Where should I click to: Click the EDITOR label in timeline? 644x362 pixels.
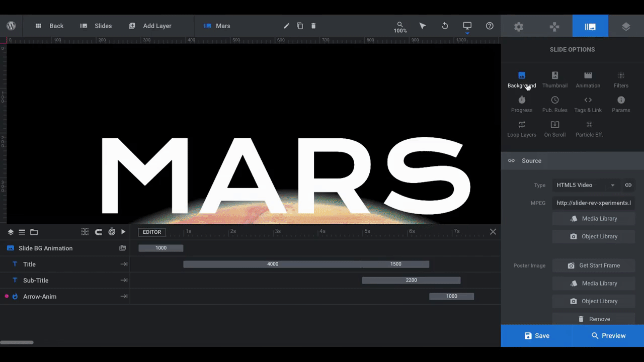[x=152, y=232]
